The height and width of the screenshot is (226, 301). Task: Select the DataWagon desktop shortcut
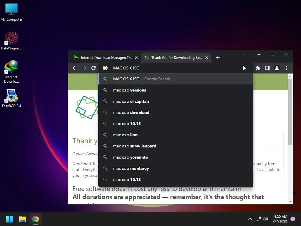[x=11, y=41]
